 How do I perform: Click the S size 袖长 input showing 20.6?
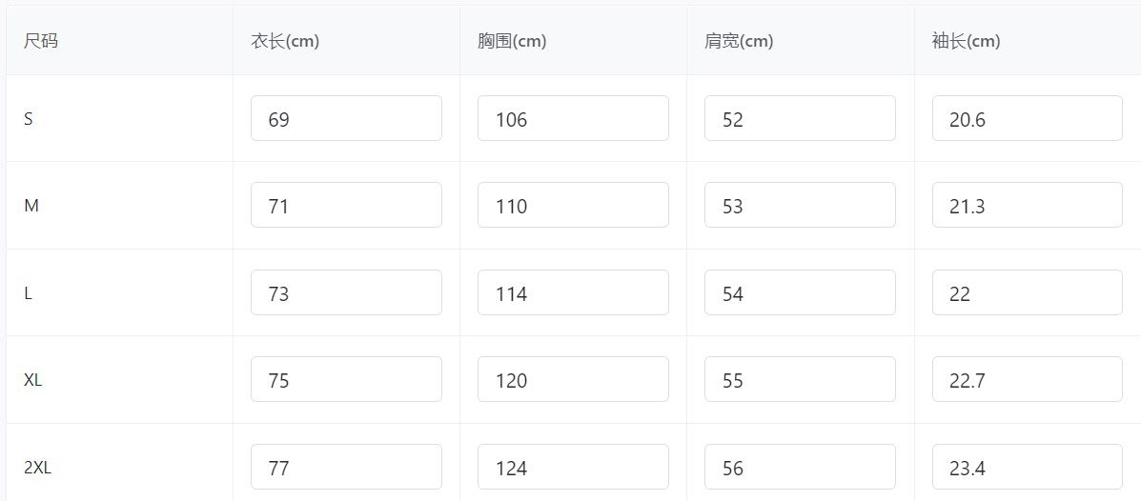tap(1027, 119)
